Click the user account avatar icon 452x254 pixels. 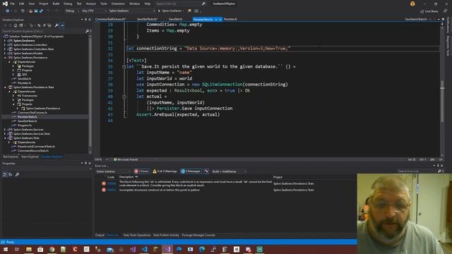(412, 4)
